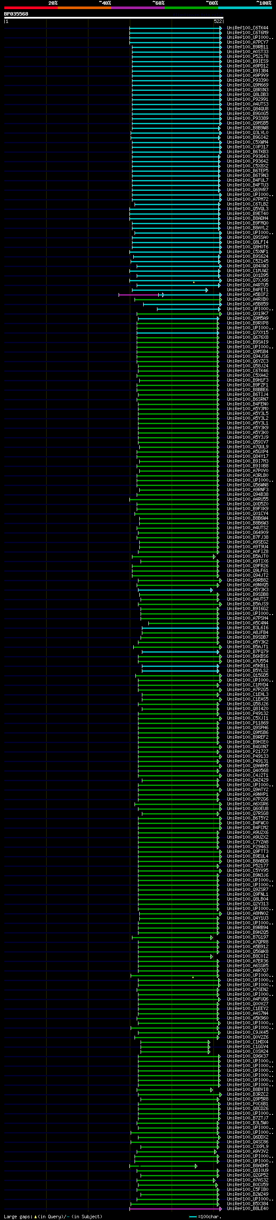This screenshot has height=1220, width=276.
Task: Click the purple ~60% identity legend segment
Action: [138, 8]
